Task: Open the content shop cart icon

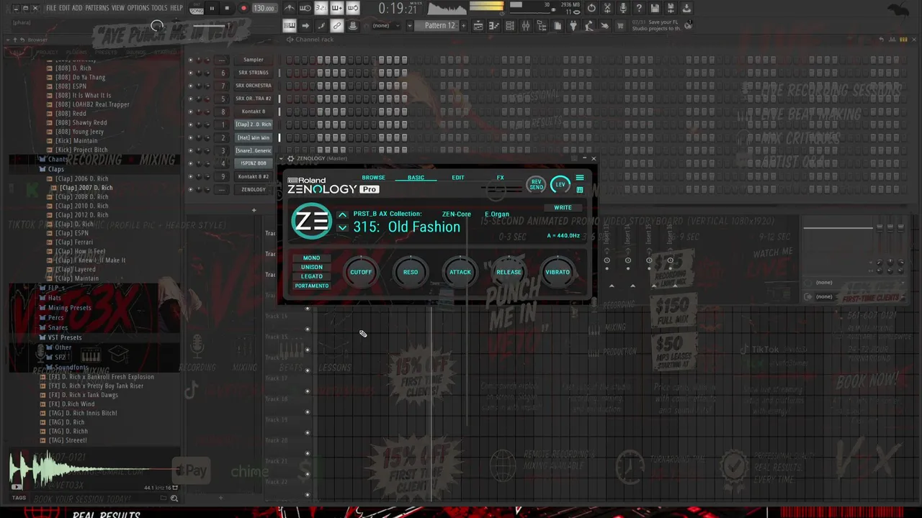Action: click(x=620, y=26)
